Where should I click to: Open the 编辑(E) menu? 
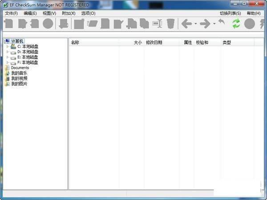tap(30, 13)
